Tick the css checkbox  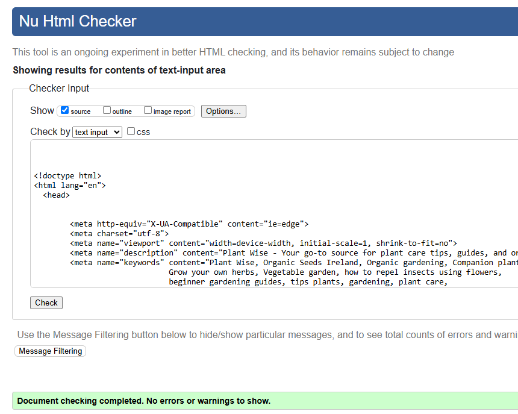coord(131,131)
